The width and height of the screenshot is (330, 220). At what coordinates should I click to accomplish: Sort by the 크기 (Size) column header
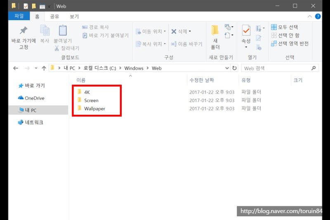coord(298,80)
